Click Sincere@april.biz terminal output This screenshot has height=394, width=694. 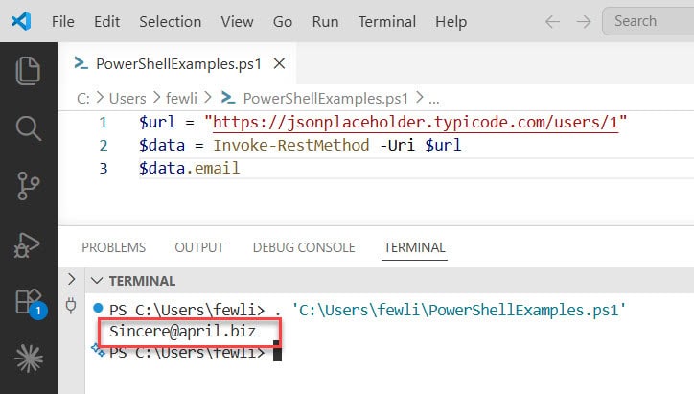(x=182, y=331)
